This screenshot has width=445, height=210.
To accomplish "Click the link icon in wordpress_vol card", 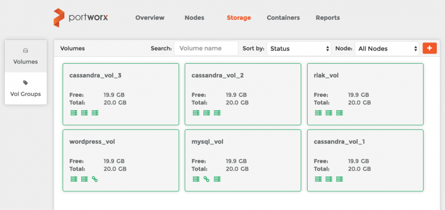I will [x=95, y=179].
